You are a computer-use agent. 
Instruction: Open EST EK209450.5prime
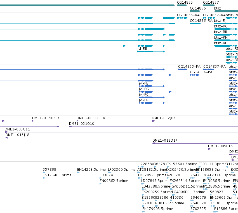tap(181, 170)
